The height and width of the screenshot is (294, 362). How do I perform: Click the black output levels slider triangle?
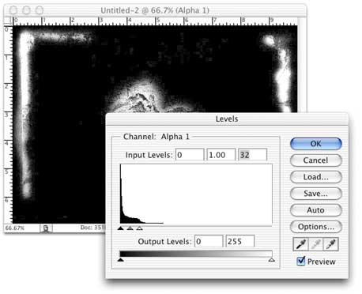(x=121, y=260)
